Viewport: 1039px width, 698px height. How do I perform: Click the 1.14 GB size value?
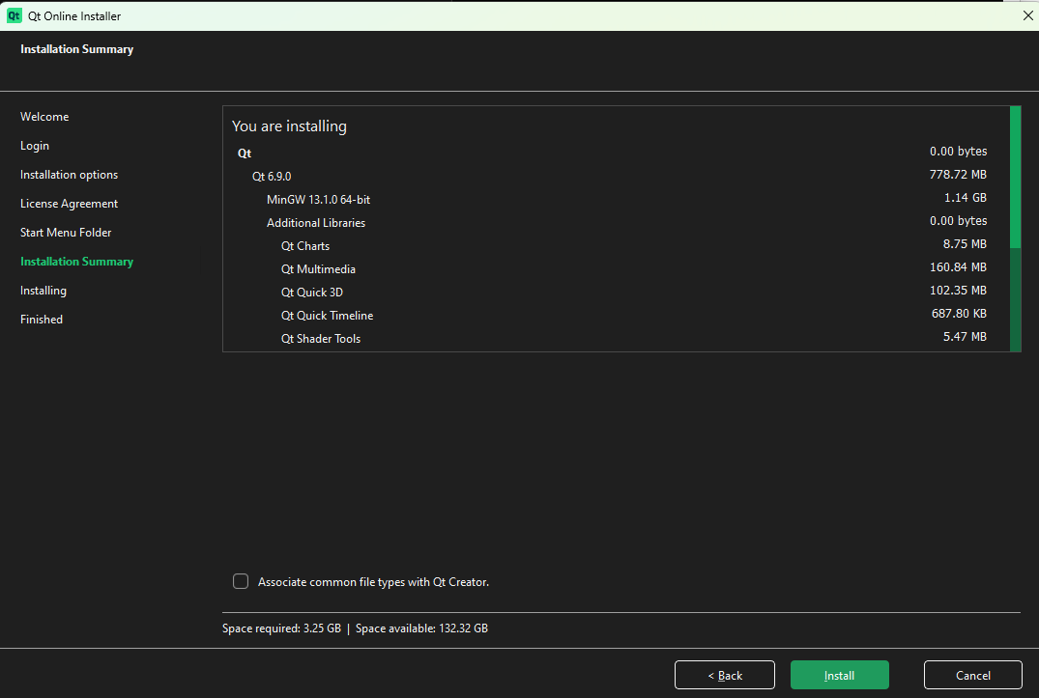click(x=966, y=198)
